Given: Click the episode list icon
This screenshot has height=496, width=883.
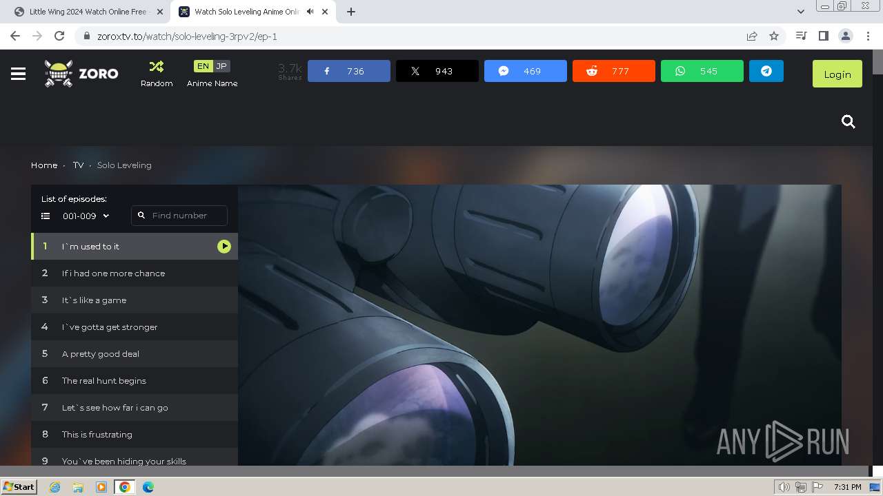Looking at the screenshot, I should tap(46, 216).
